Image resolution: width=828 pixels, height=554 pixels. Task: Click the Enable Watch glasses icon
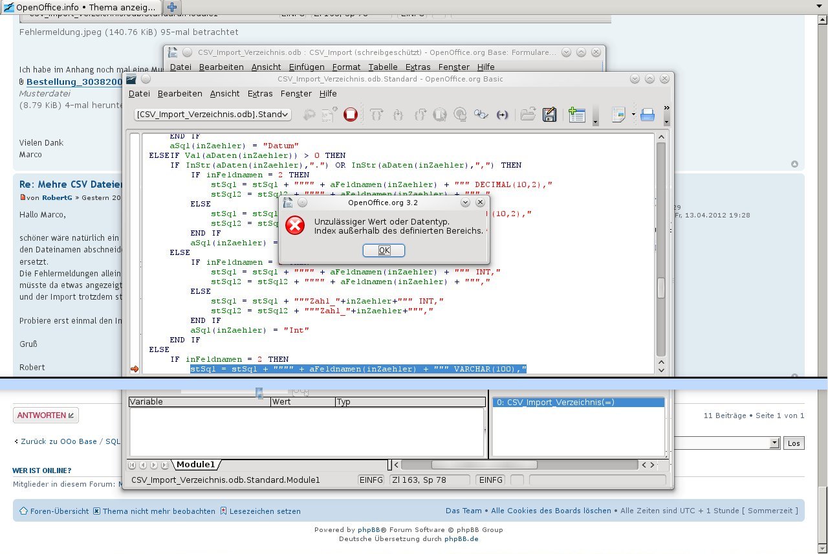481,115
